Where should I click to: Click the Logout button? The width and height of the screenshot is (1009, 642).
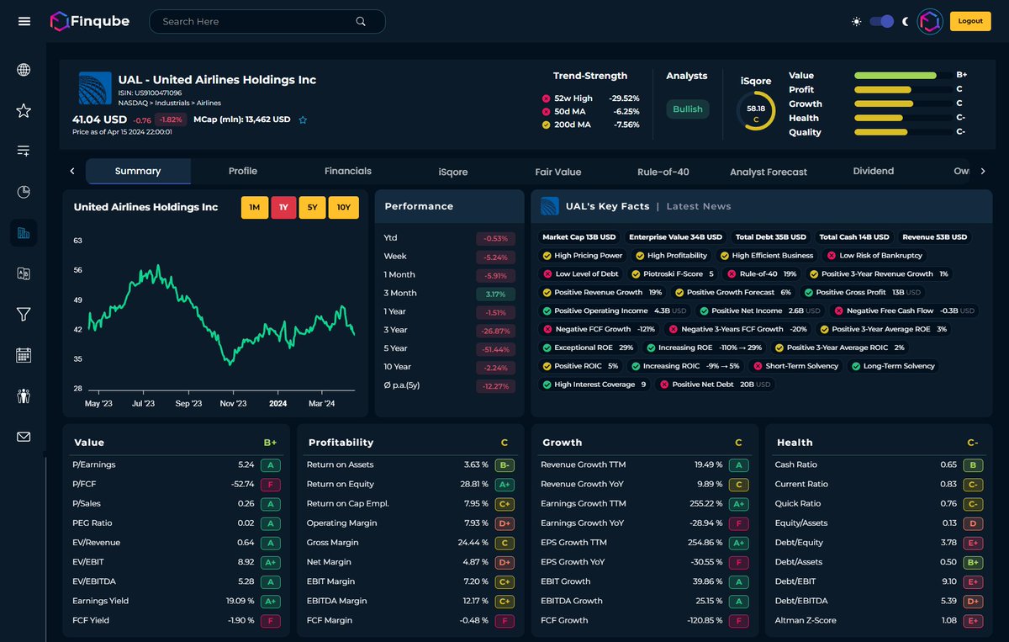tap(970, 21)
